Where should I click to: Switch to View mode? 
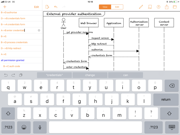point(105,7)
